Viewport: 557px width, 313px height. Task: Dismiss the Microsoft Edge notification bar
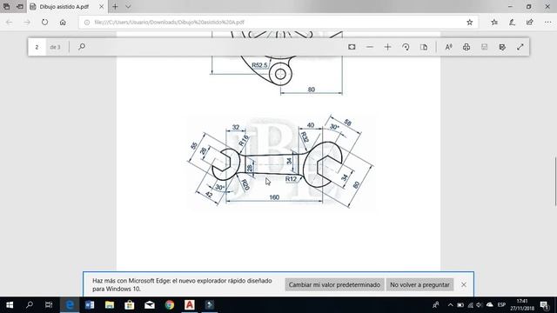click(464, 284)
